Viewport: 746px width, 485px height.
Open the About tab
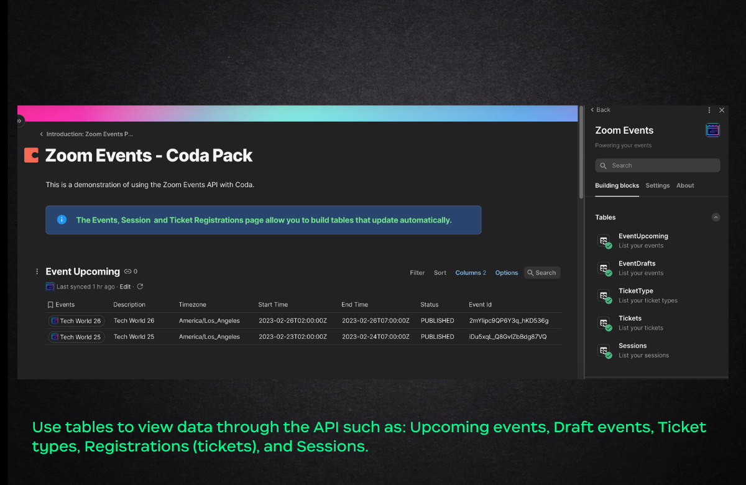point(685,185)
